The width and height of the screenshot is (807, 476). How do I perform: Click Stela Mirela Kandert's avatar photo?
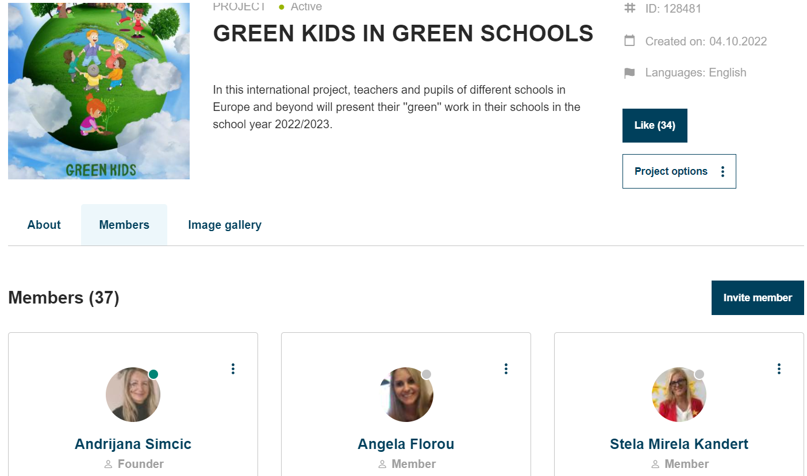point(679,395)
